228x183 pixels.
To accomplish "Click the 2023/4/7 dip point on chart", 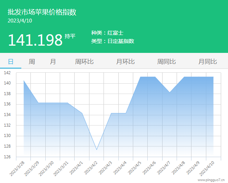I will point(169,92).
